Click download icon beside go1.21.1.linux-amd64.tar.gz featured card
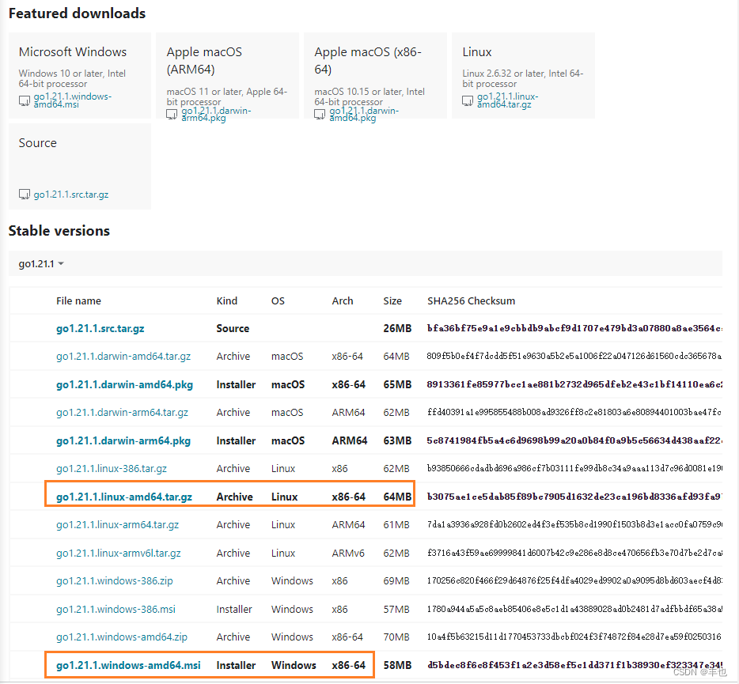The height and width of the screenshot is (684, 739). [468, 100]
